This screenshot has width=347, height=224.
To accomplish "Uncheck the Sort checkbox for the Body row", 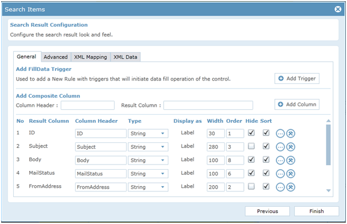I will [x=266, y=159].
